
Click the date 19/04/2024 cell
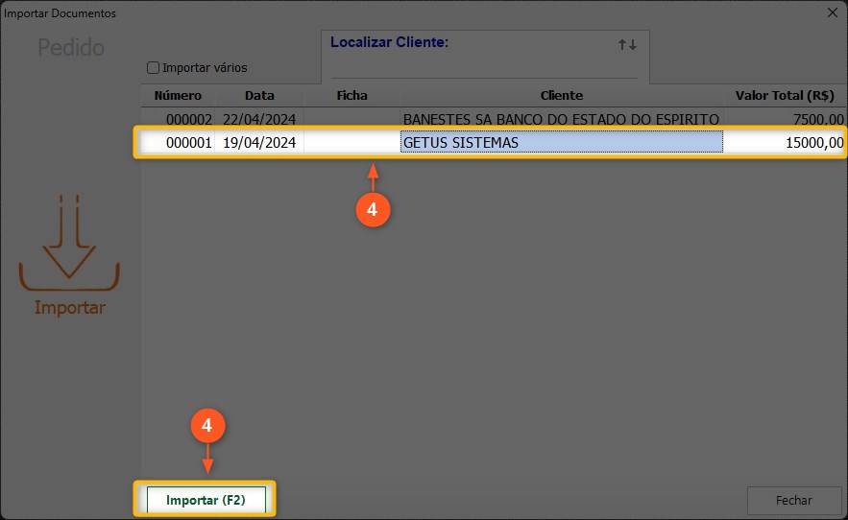coord(259,143)
